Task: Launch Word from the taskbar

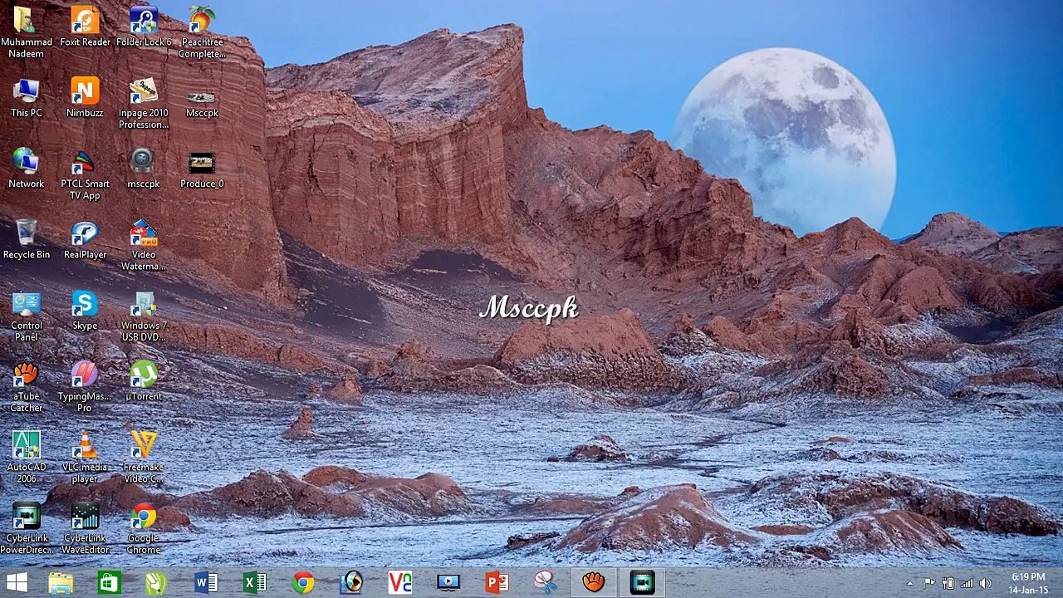Action: pyautogui.click(x=206, y=582)
